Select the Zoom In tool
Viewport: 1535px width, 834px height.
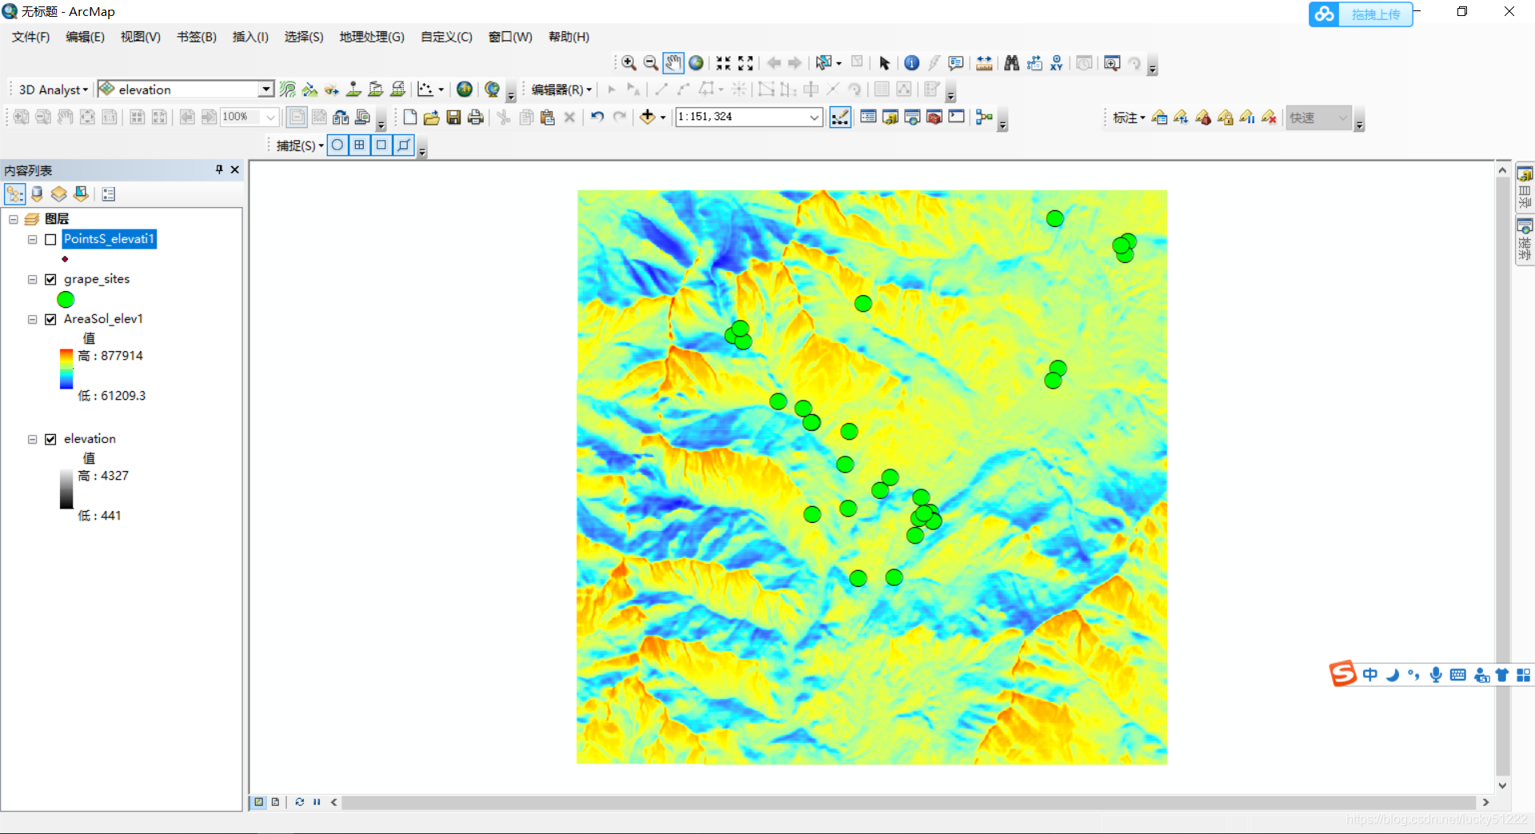629,63
